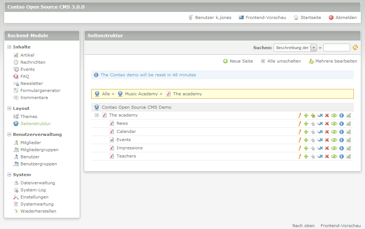Move the Events page with blue arrow
The height and width of the screenshot is (229, 365).
320,140
